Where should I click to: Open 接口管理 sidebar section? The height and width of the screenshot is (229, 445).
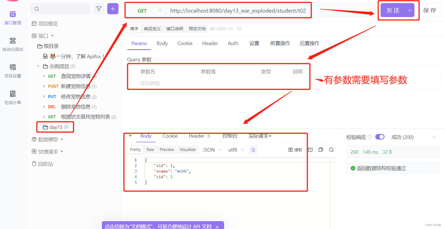pos(13,18)
